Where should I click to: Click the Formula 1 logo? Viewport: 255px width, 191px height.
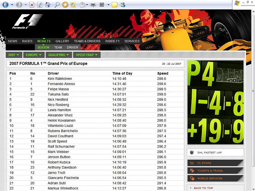(x=27, y=21)
